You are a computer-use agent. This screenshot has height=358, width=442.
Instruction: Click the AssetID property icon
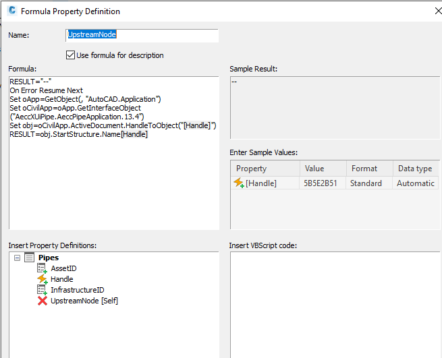click(42, 268)
